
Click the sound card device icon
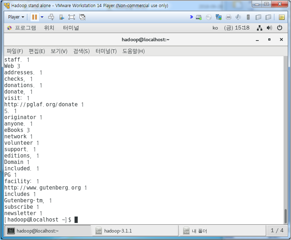pos(238,17)
